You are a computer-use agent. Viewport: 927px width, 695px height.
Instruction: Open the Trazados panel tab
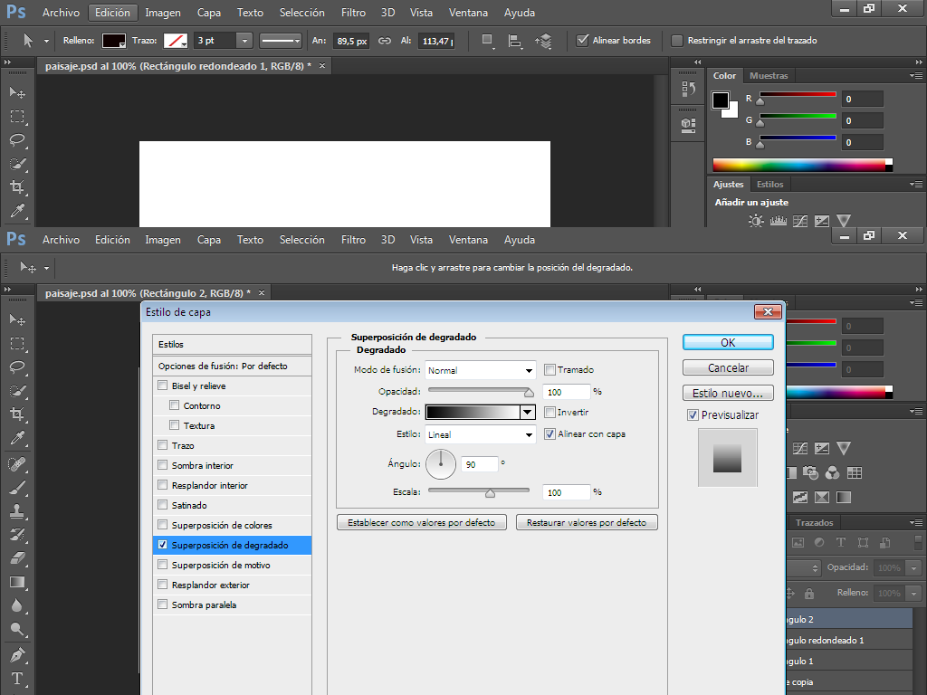814,522
